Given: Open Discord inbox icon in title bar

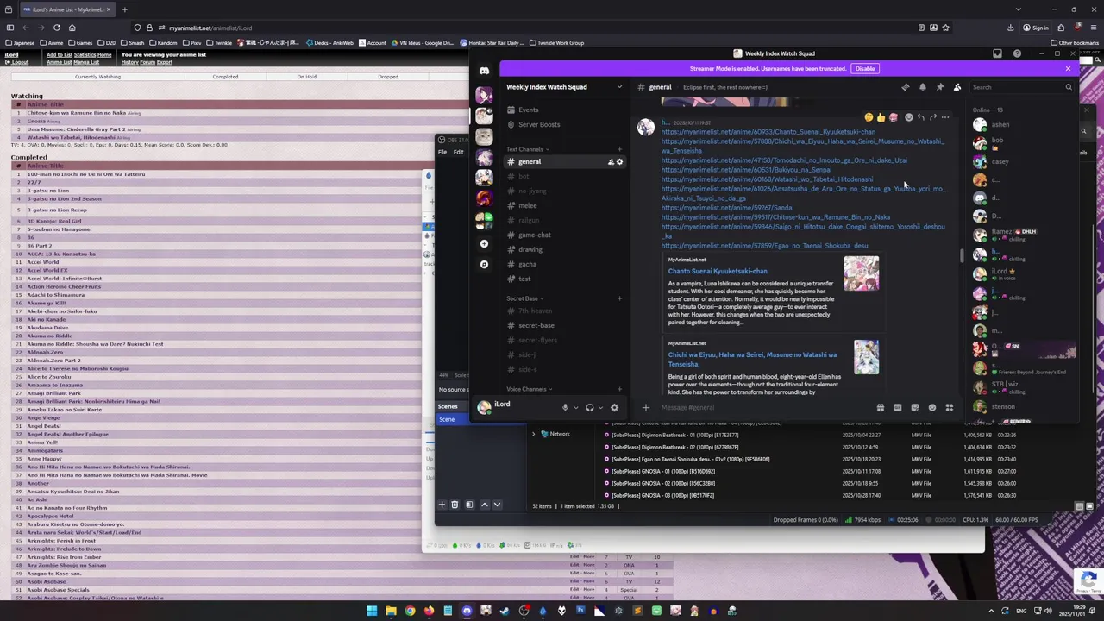Looking at the screenshot, I should [x=998, y=53].
